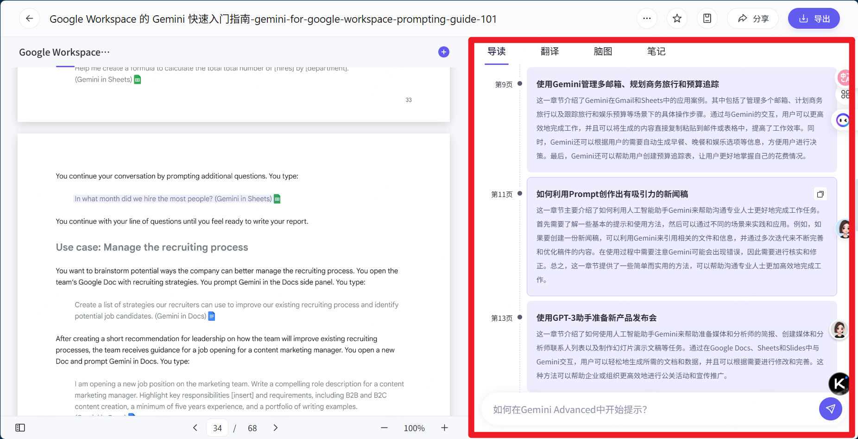Go to the next page arrow
Screen dimensions: 858x439
(276, 427)
